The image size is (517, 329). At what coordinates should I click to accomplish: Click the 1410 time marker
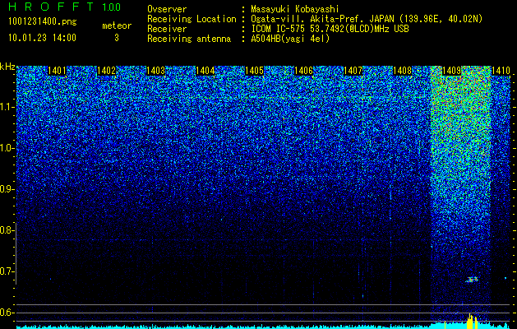pyautogui.click(x=501, y=71)
